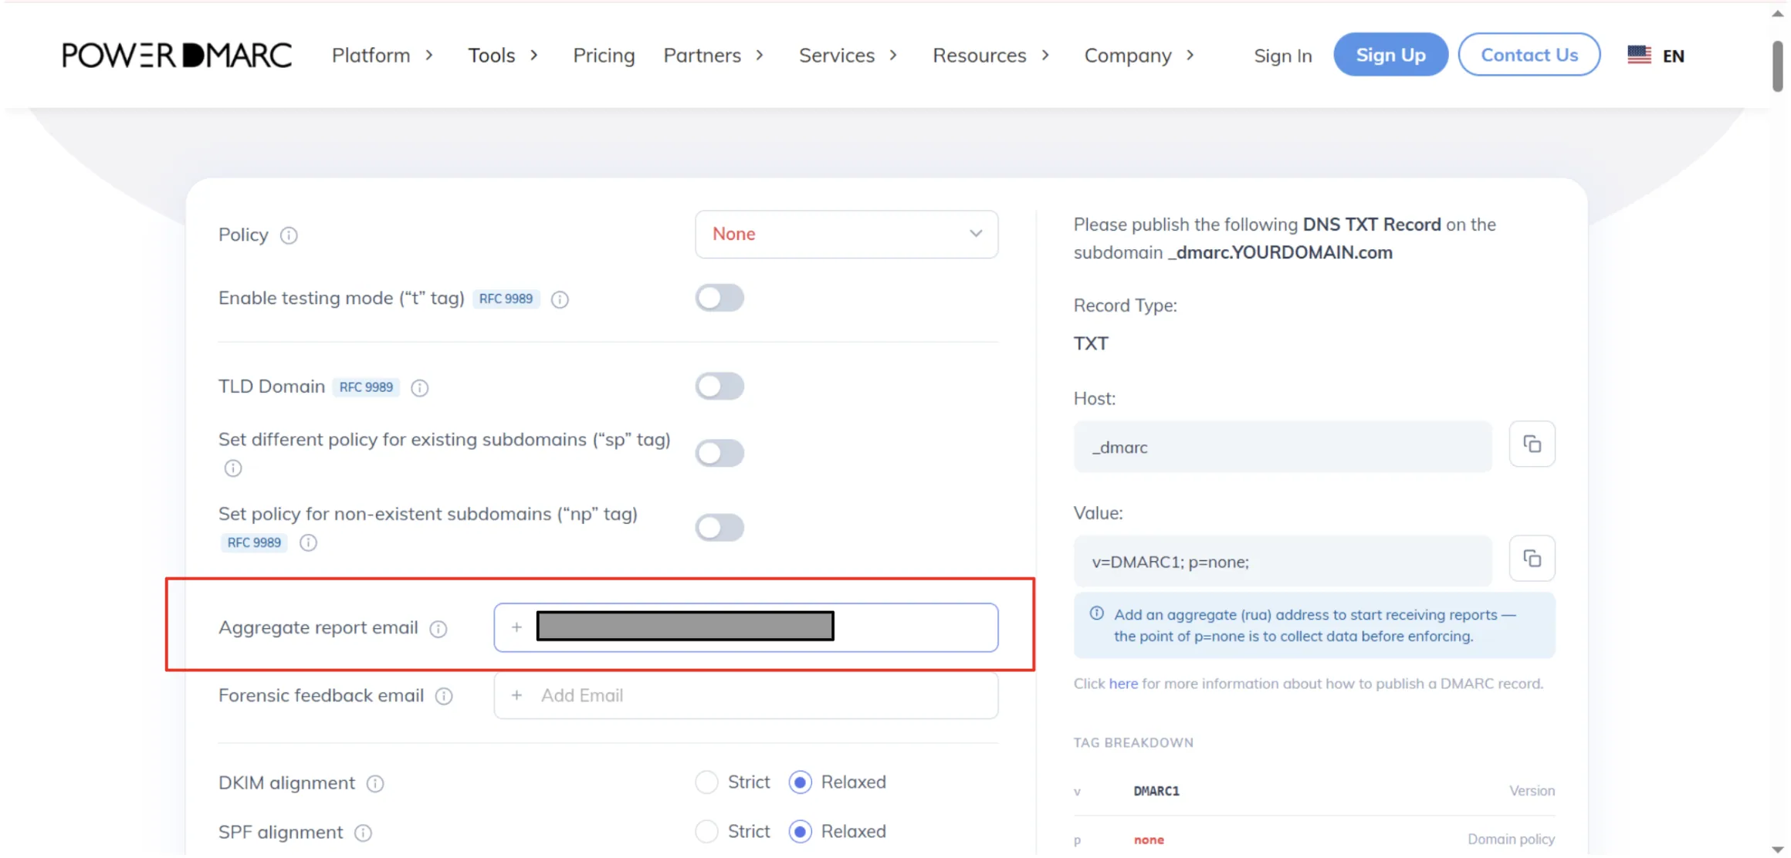Expand the Resources menu
This screenshot has width=1791, height=858.
[991, 56]
